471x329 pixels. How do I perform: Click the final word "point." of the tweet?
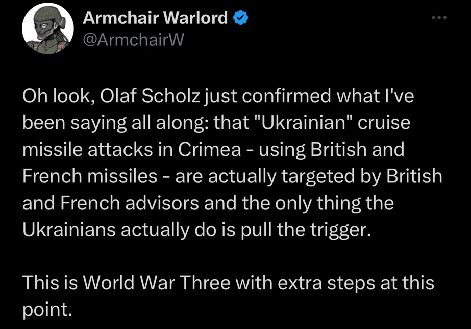46,310
